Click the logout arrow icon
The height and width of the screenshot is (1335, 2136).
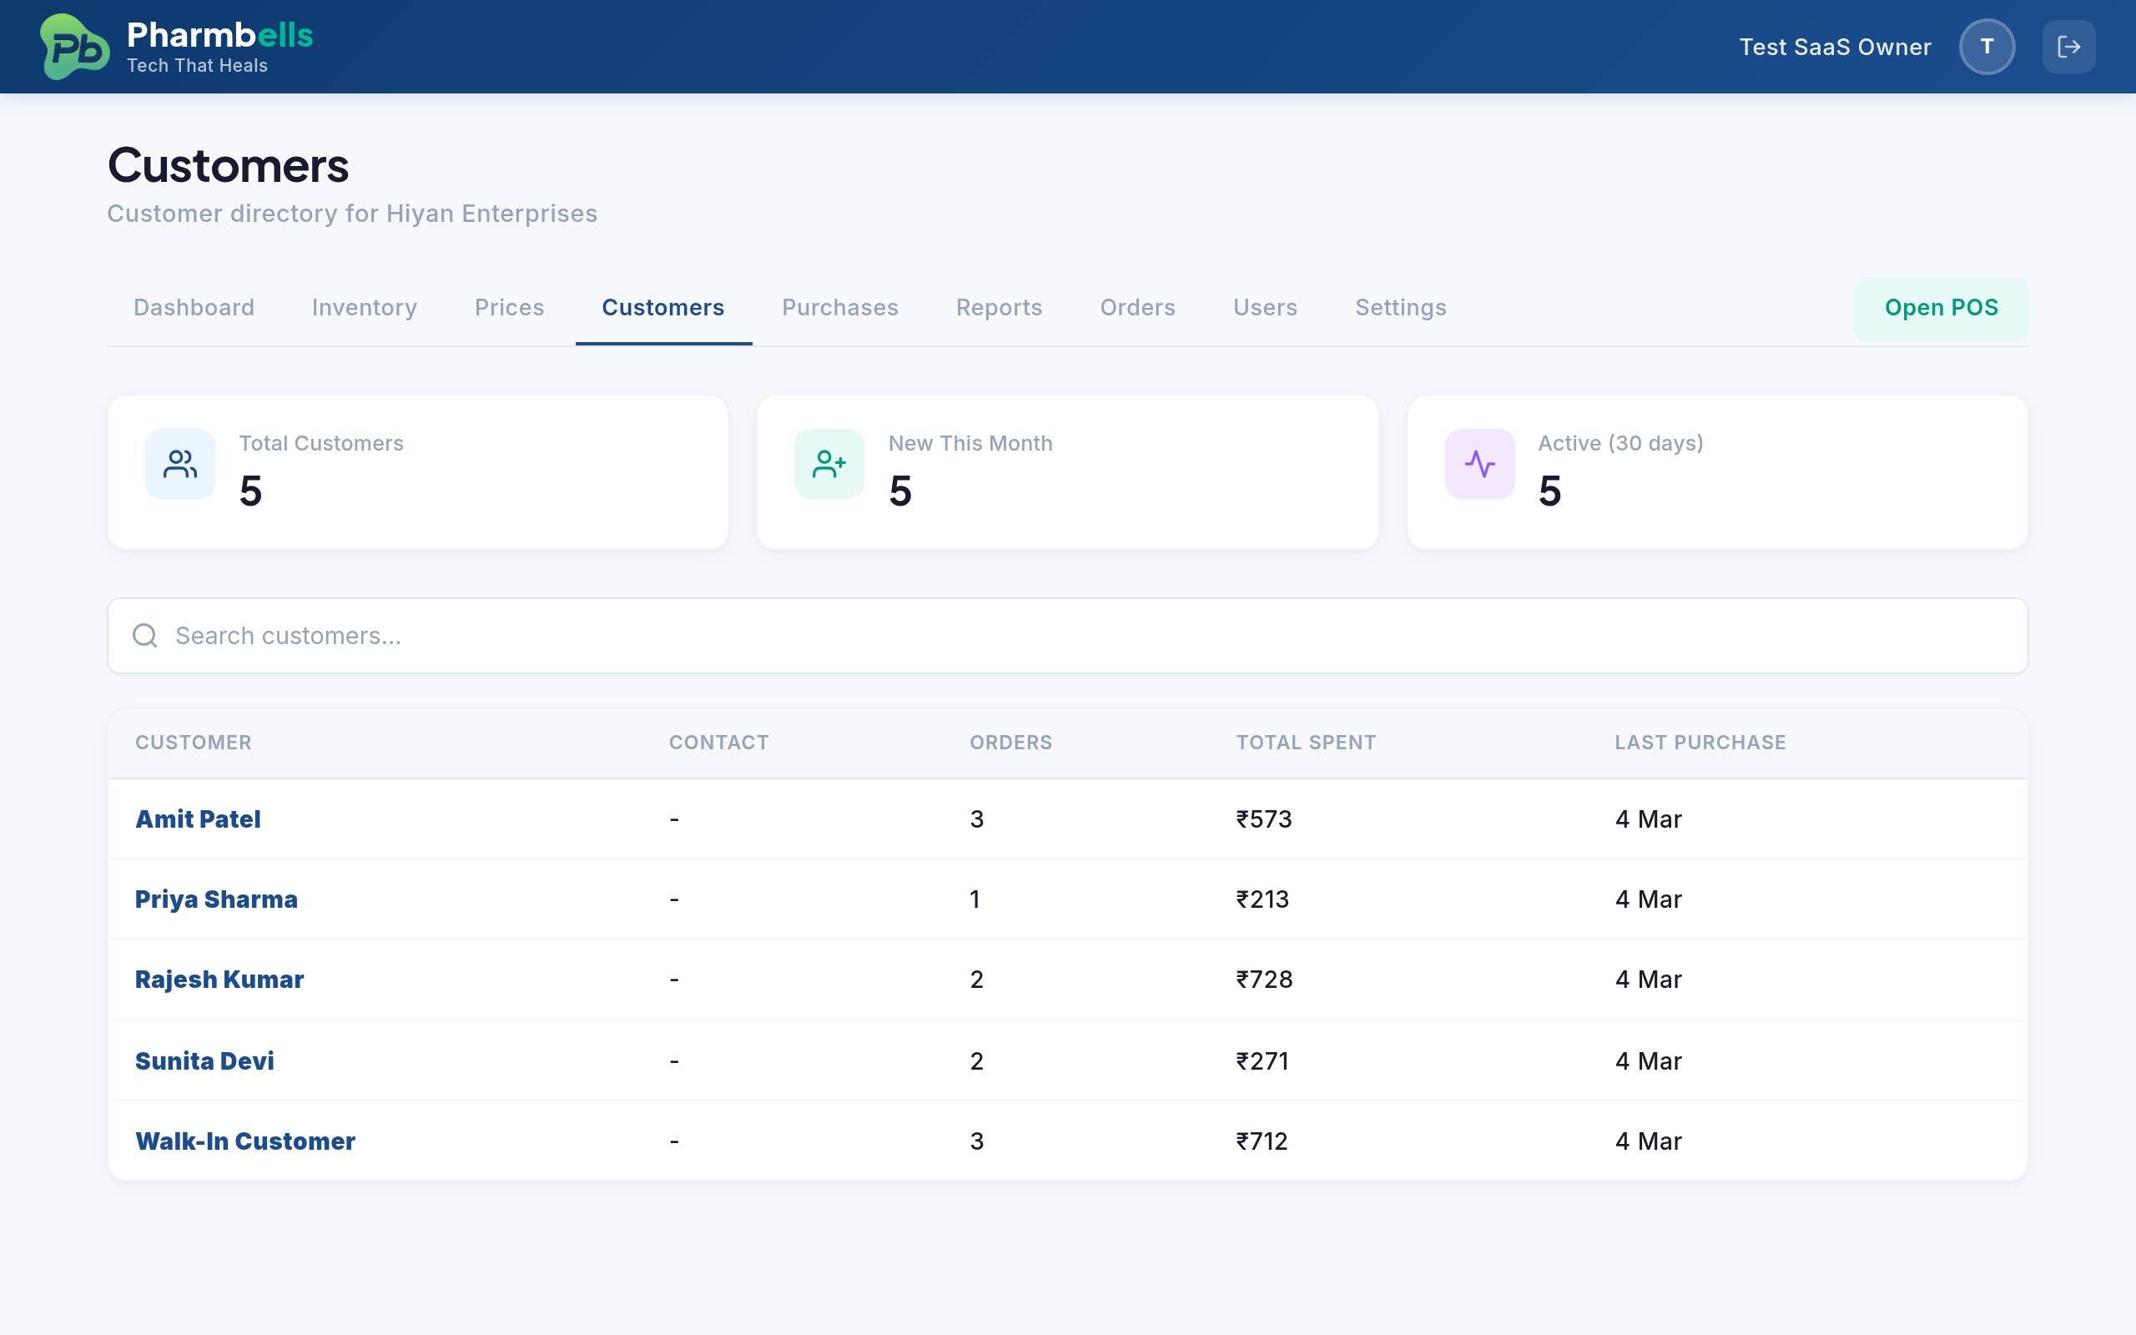coord(2068,47)
